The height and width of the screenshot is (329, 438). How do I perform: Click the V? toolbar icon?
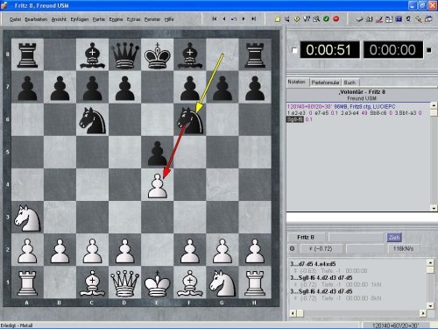[307, 19]
